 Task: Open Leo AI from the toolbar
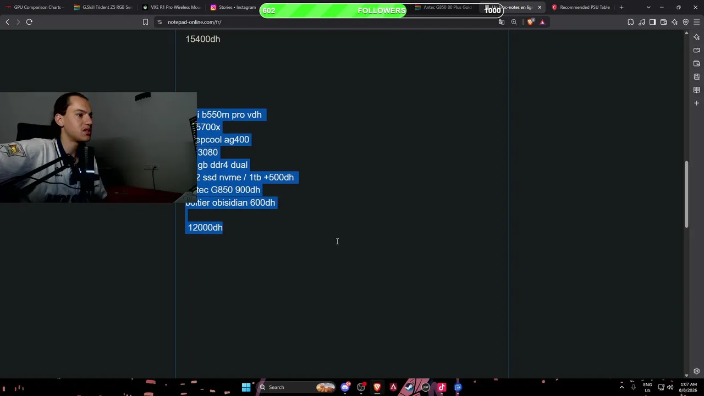tap(674, 22)
